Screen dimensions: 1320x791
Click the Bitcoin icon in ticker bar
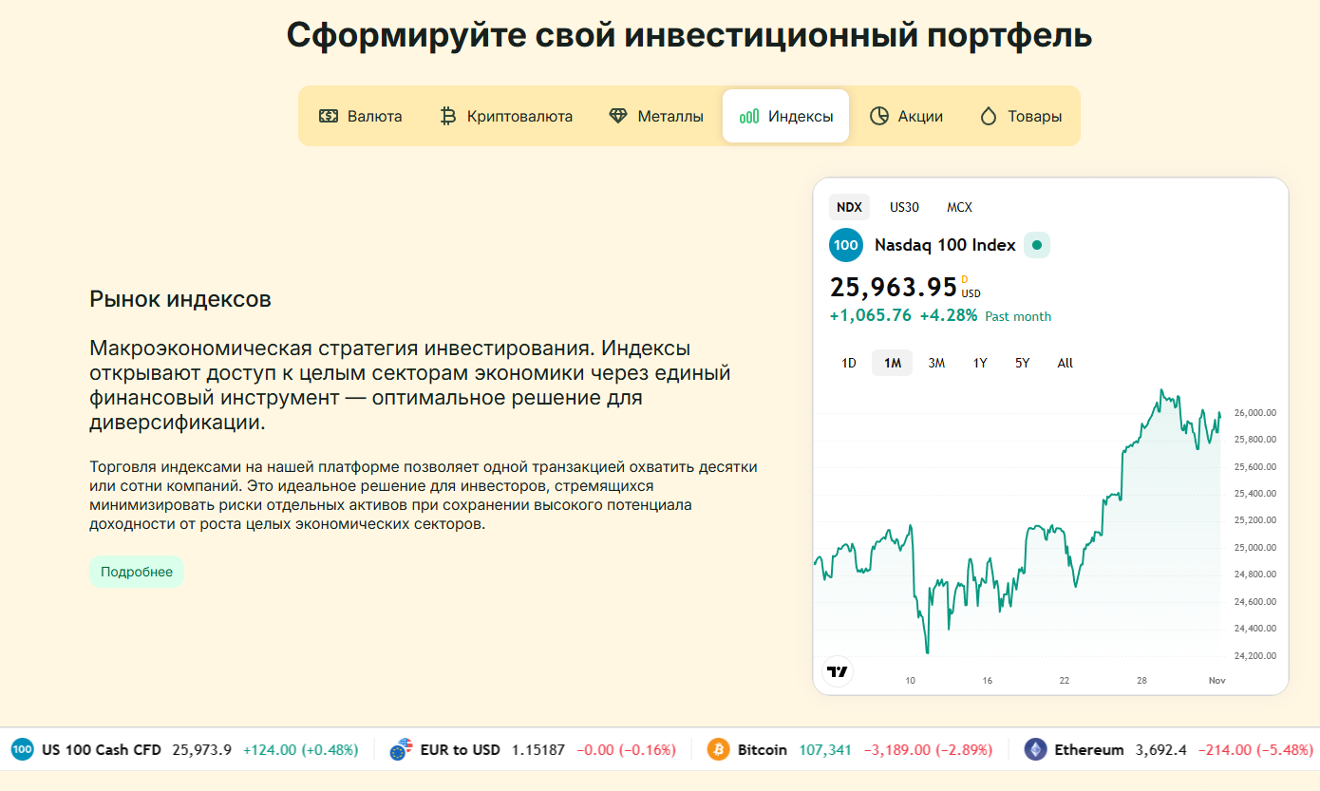coord(718,749)
